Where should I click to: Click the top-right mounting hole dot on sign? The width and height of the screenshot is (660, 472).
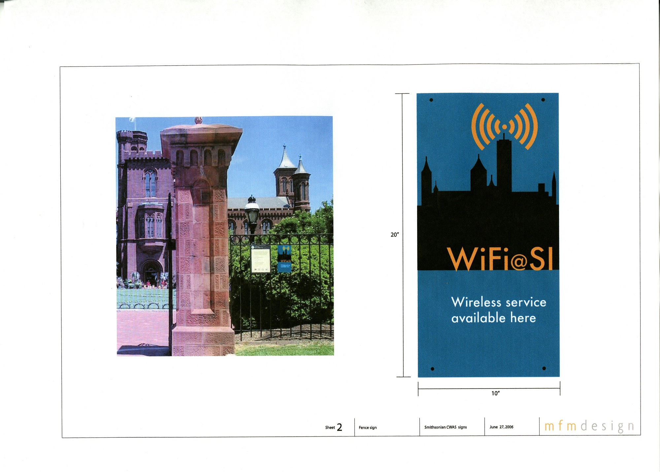point(543,100)
